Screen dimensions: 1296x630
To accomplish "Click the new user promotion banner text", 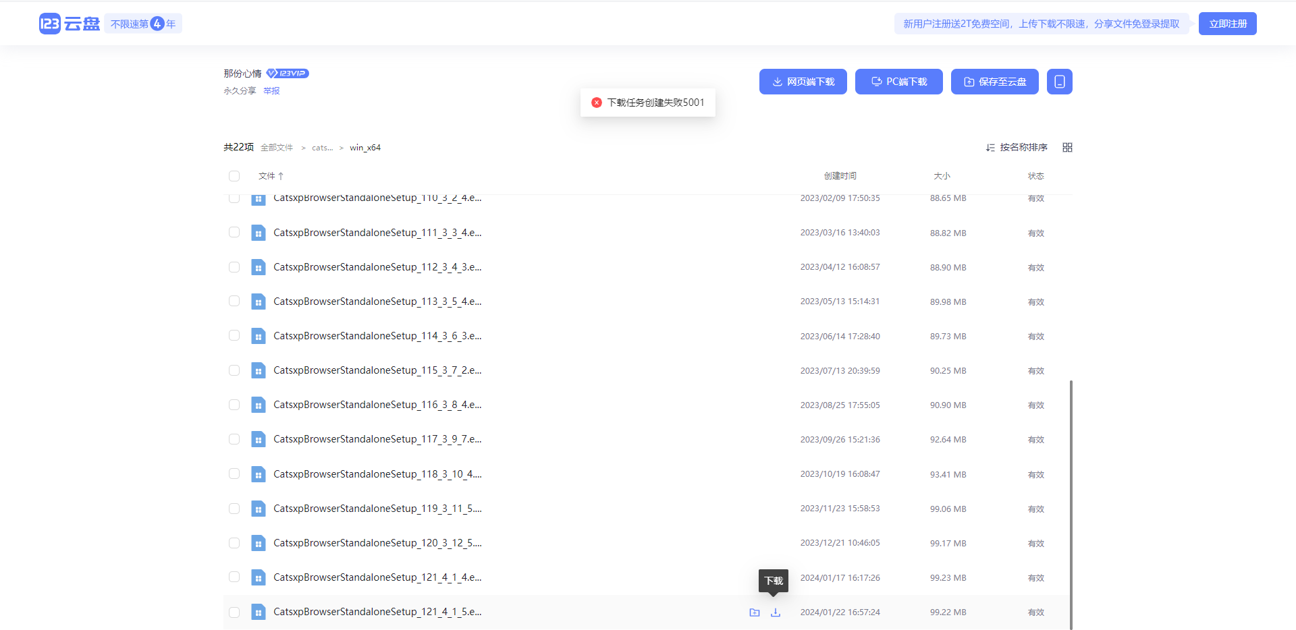I will [x=1042, y=24].
